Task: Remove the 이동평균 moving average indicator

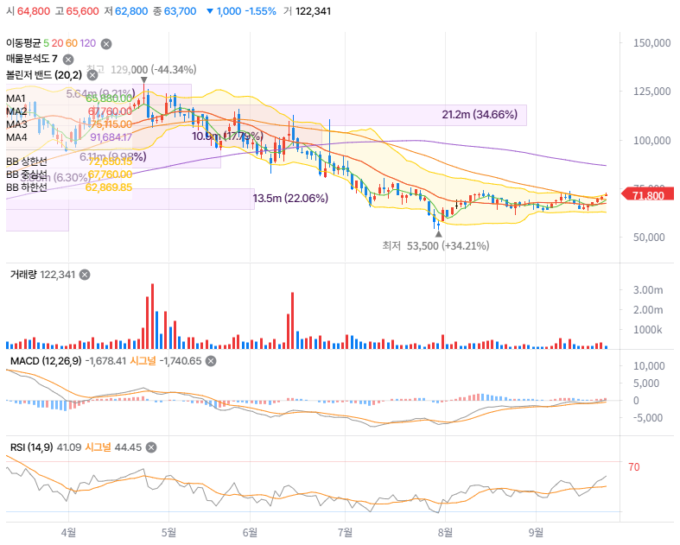Action: [106, 44]
